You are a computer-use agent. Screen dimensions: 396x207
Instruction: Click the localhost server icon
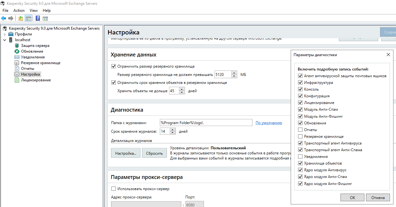coord(11,40)
